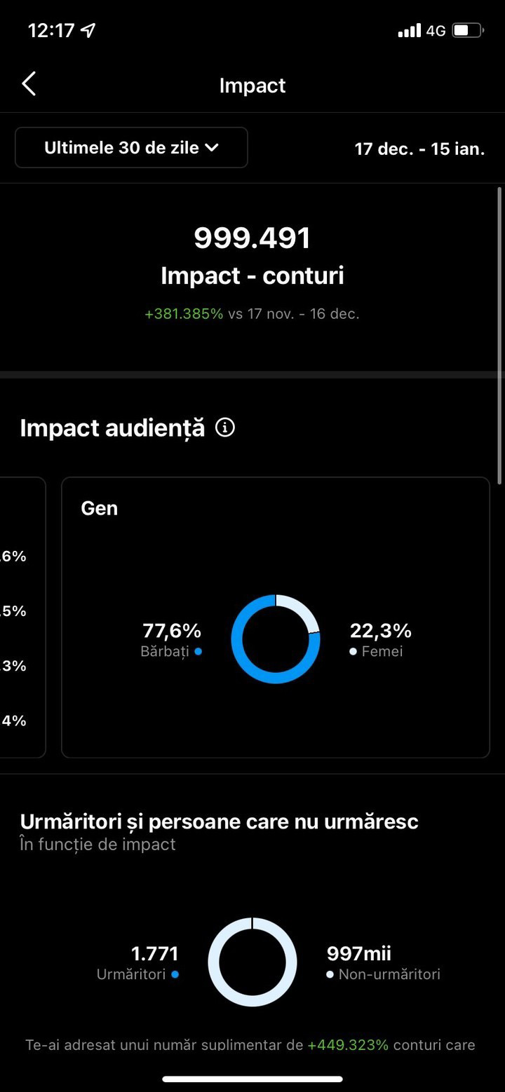Image resolution: width=505 pixels, height=1092 pixels.
Task: Toggle the Femei legend dot
Action: (354, 651)
